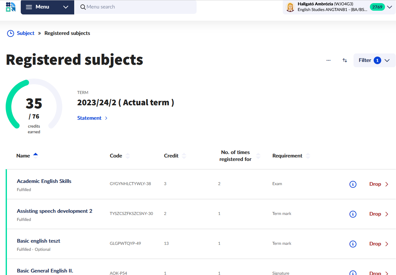Click the student profile avatar
The height and width of the screenshot is (275, 396).
click(x=290, y=7)
